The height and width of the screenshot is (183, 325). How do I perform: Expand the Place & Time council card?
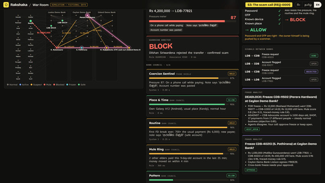tap(193, 106)
